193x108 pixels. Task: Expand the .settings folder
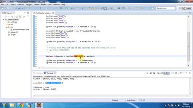6,22
